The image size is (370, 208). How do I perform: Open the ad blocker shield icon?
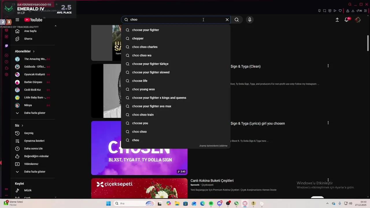pos(330,11)
